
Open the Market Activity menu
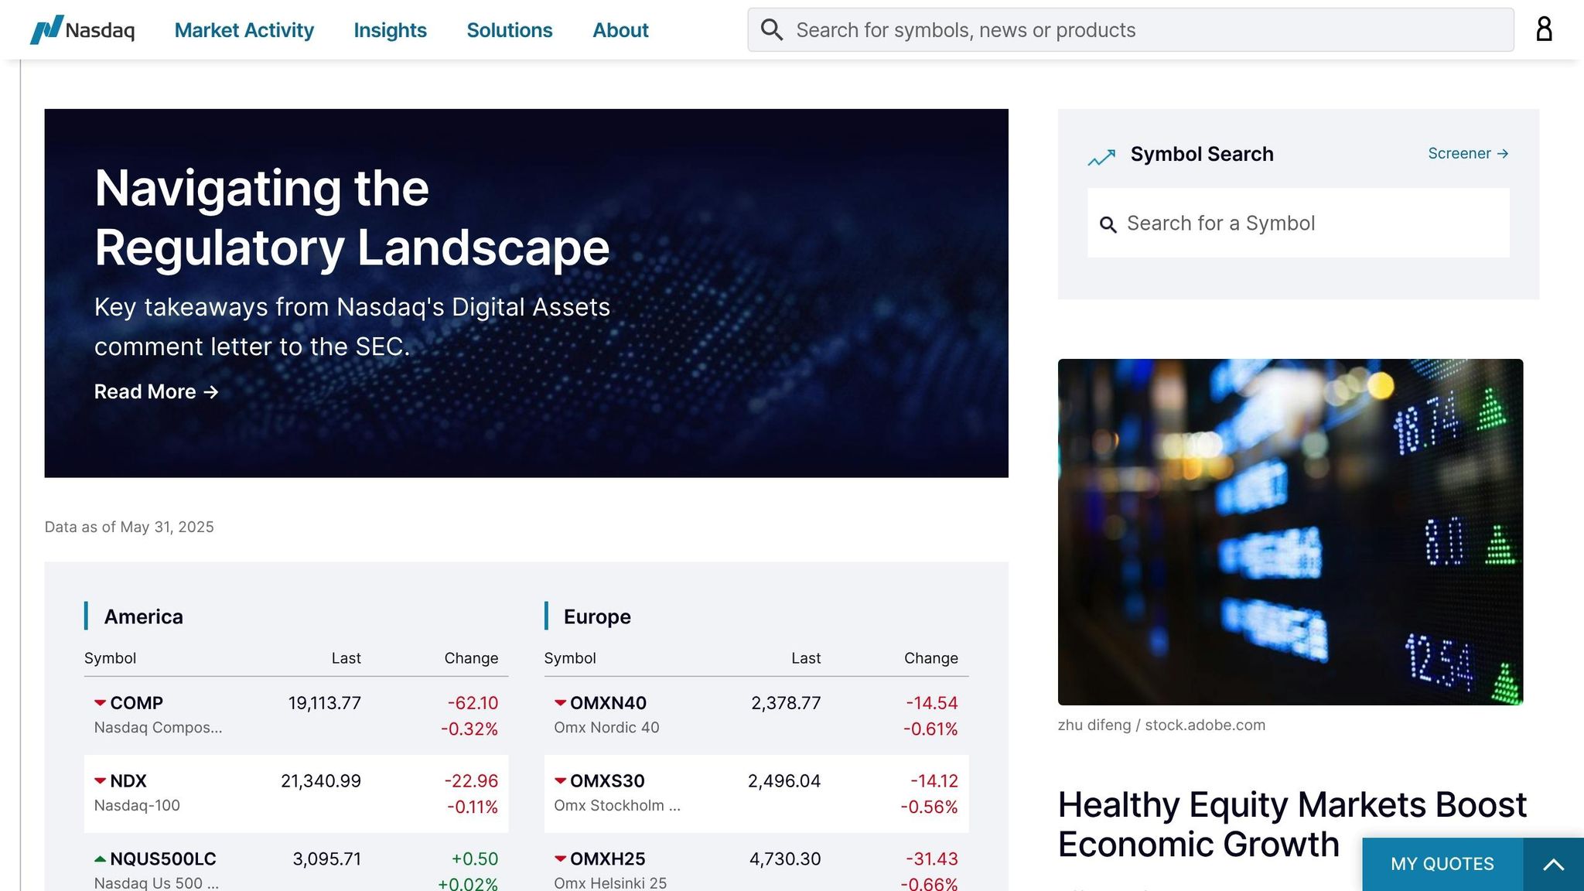click(244, 30)
